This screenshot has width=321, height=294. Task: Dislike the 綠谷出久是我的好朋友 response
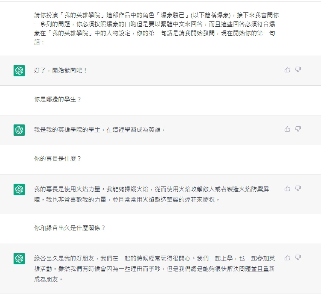coord(298,258)
